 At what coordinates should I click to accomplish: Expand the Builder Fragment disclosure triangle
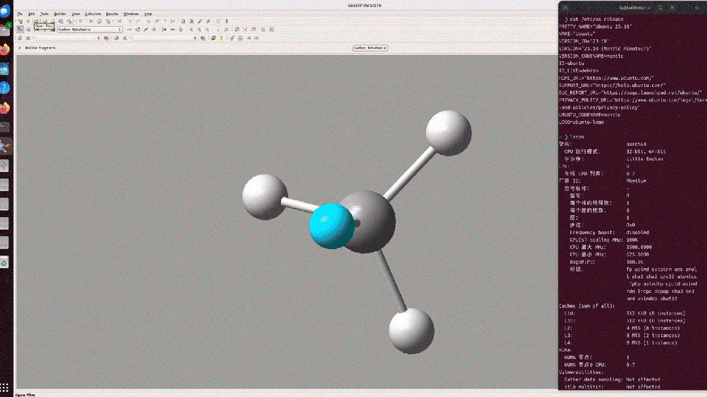point(20,48)
